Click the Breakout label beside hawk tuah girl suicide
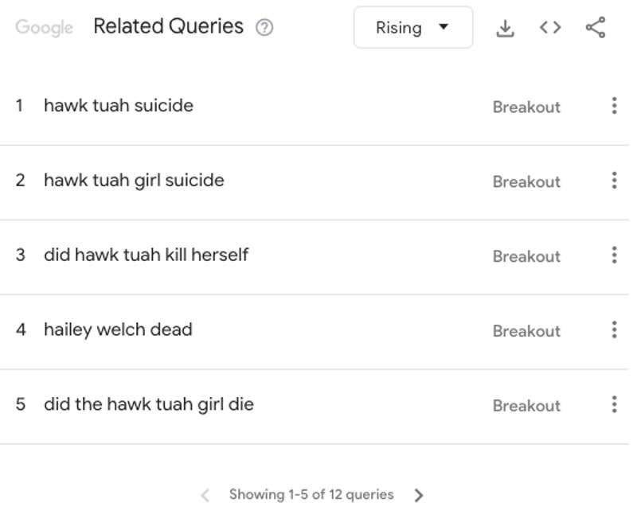Screen dimensions: 637x518 tap(526, 181)
